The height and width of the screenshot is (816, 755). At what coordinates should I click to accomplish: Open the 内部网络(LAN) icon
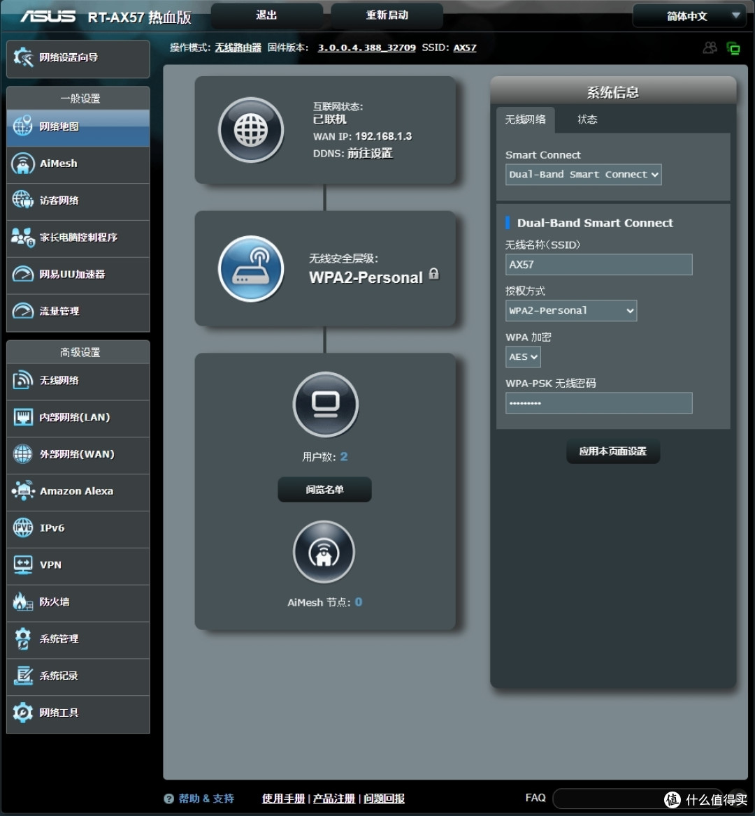coord(22,417)
